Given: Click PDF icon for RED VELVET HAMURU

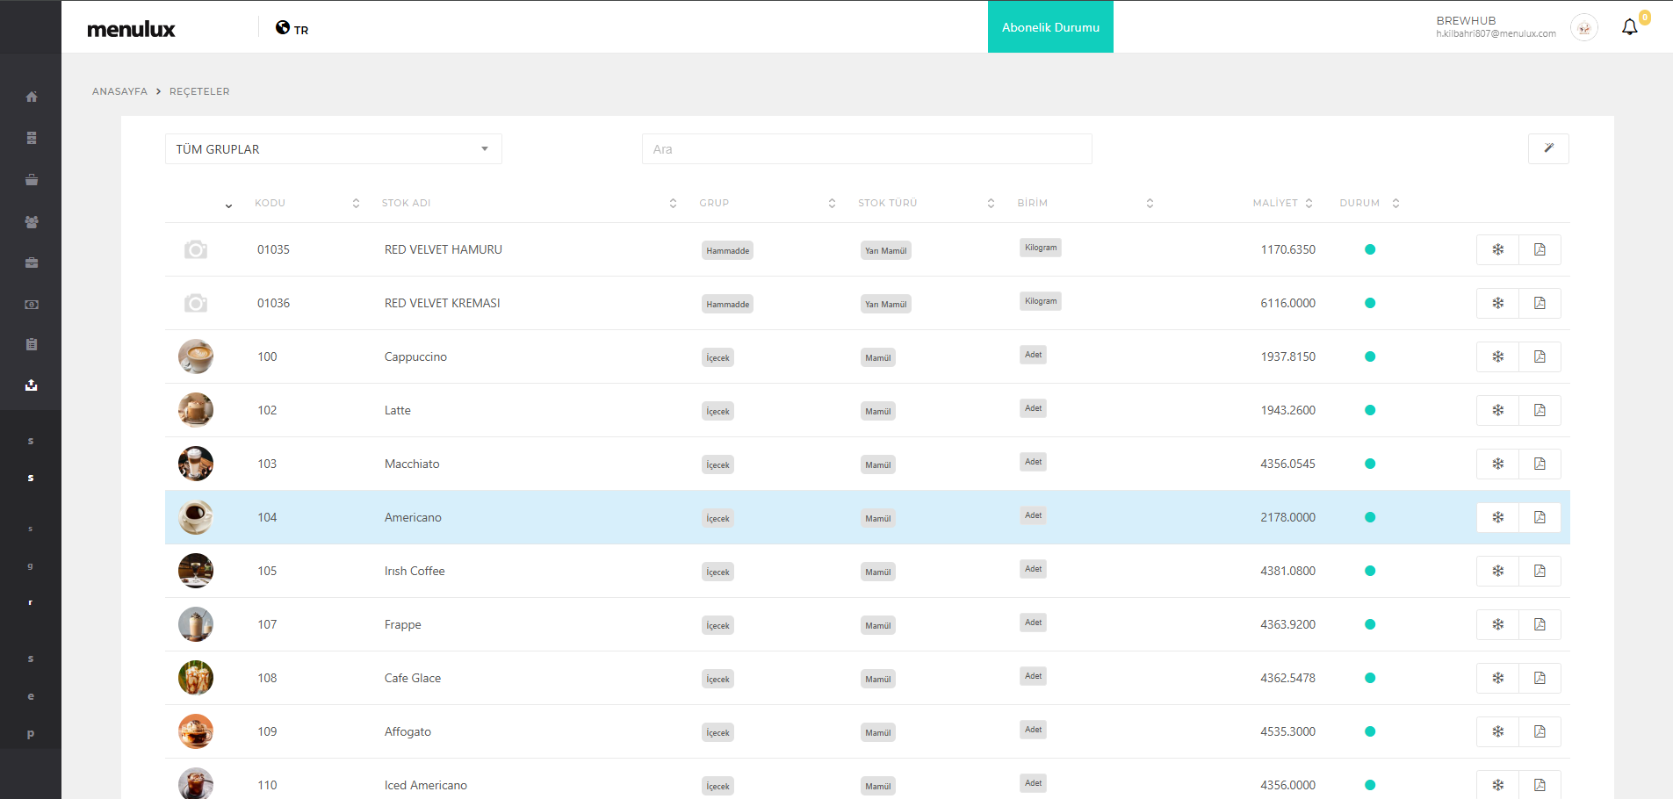Looking at the screenshot, I should click(x=1540, y=249).
